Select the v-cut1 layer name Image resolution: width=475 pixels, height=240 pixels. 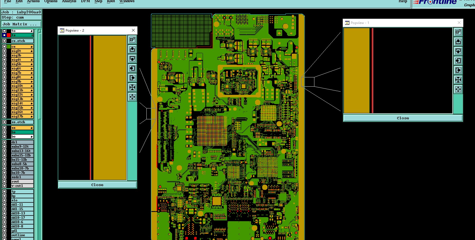click(22, 186)
